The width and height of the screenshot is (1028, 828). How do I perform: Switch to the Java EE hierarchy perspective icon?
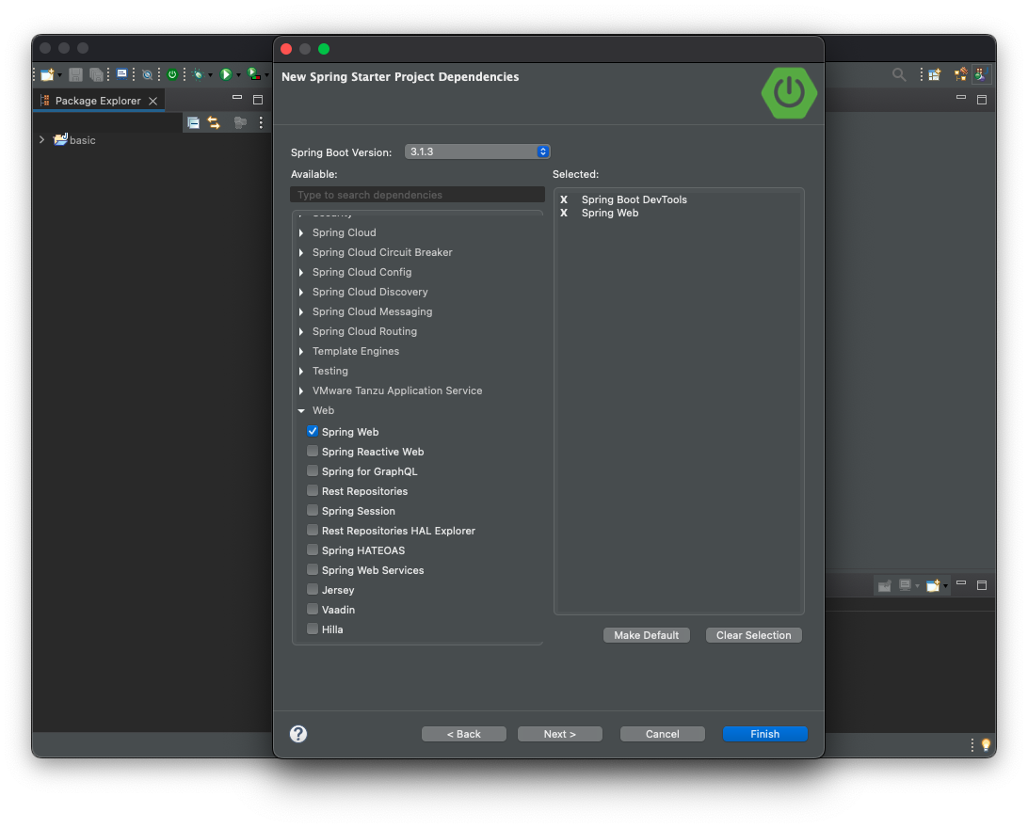click(x=961, y=74)
